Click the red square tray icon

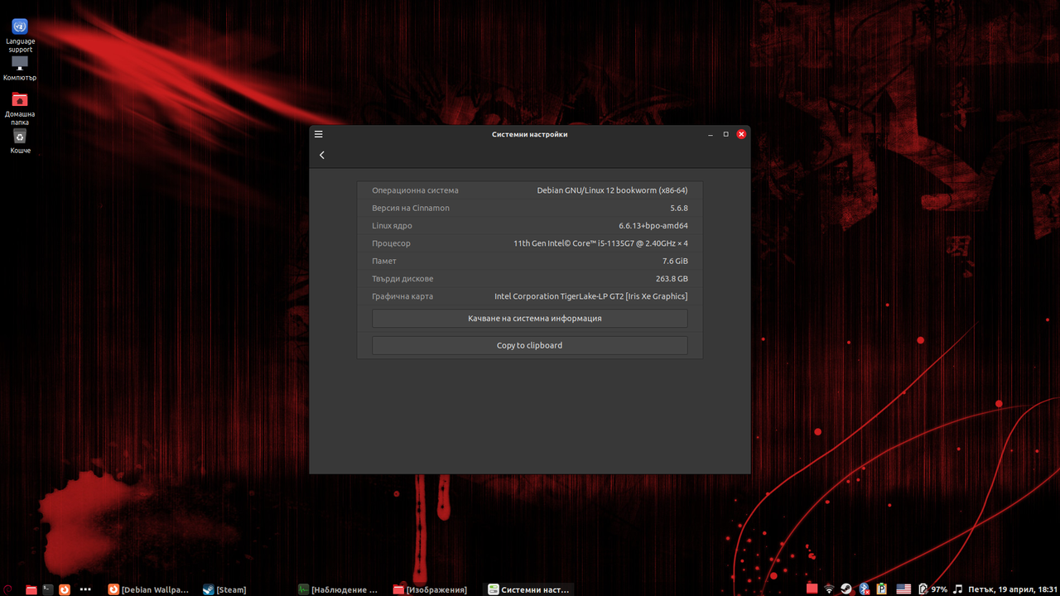click(812, 589)
